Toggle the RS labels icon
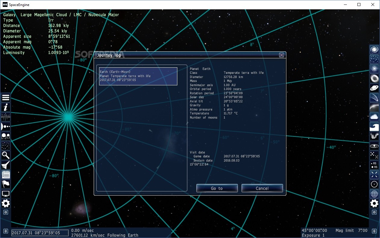380x238 pixels. point(374,165)
